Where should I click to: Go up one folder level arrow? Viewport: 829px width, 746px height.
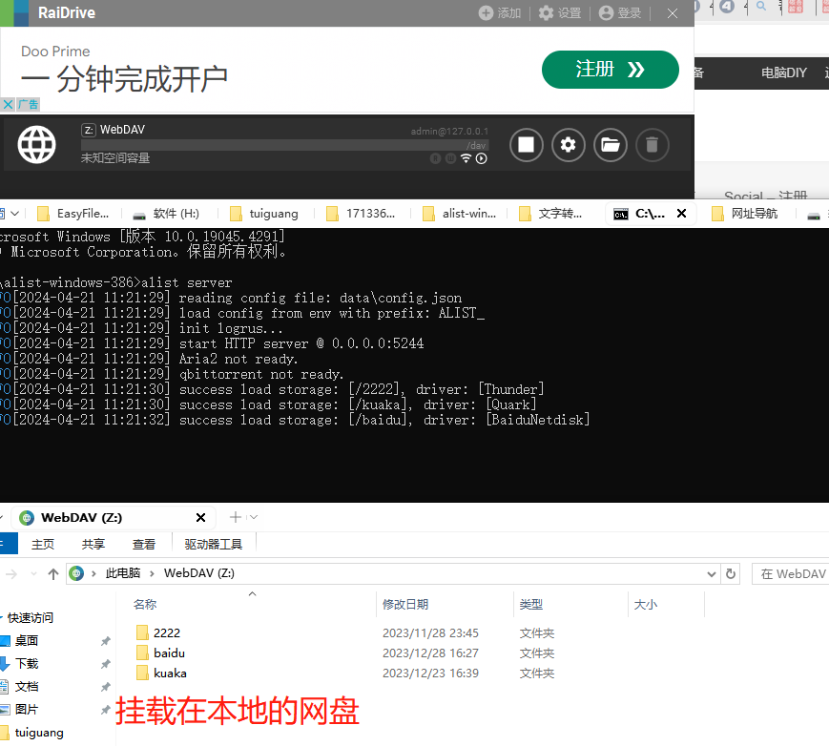52,573
